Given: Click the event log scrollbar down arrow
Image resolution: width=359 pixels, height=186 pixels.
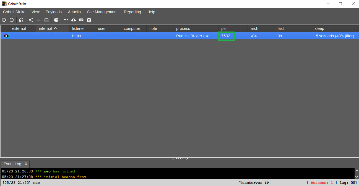Looking at the screenshot, I should [x=357, y=177].
